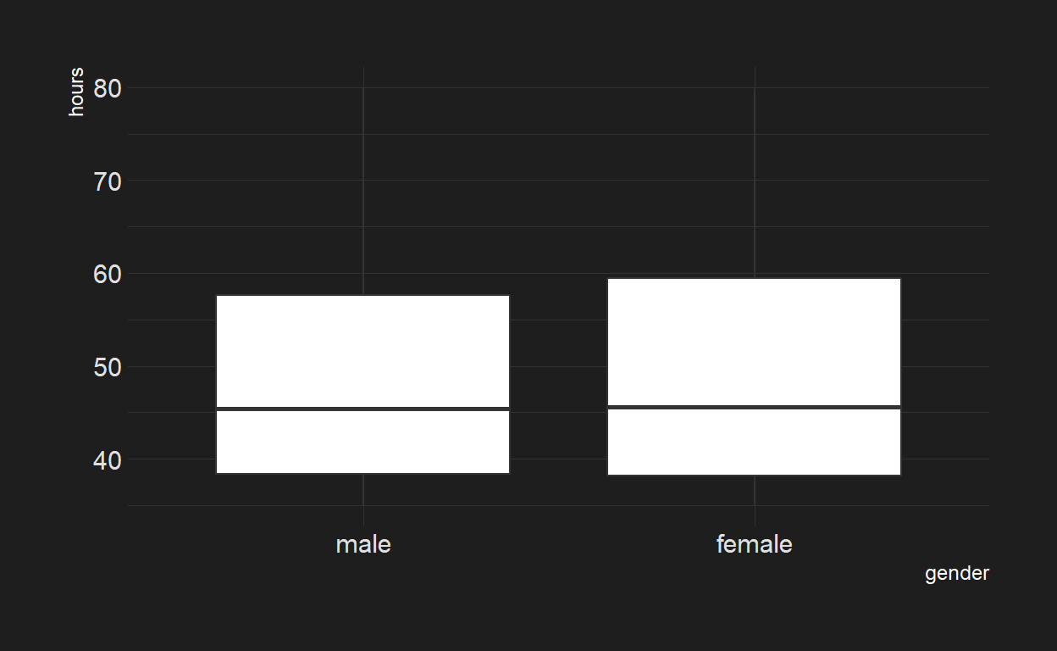Click the 60 tick label on the y-axis
1057x651 pixels.
point(108,274)
